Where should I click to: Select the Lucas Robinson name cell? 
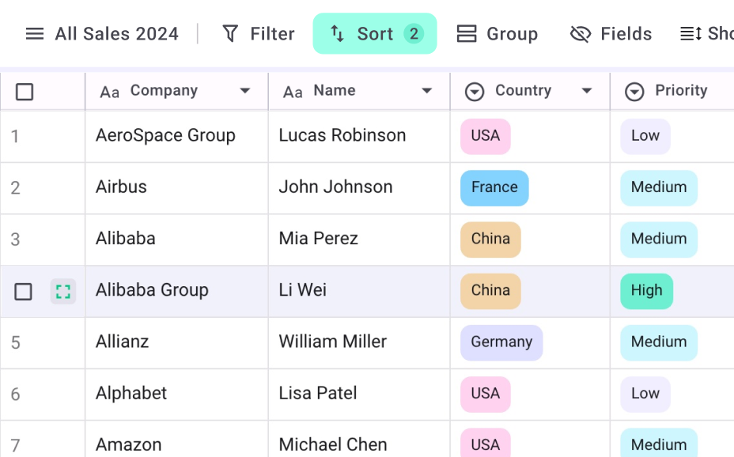359,137
